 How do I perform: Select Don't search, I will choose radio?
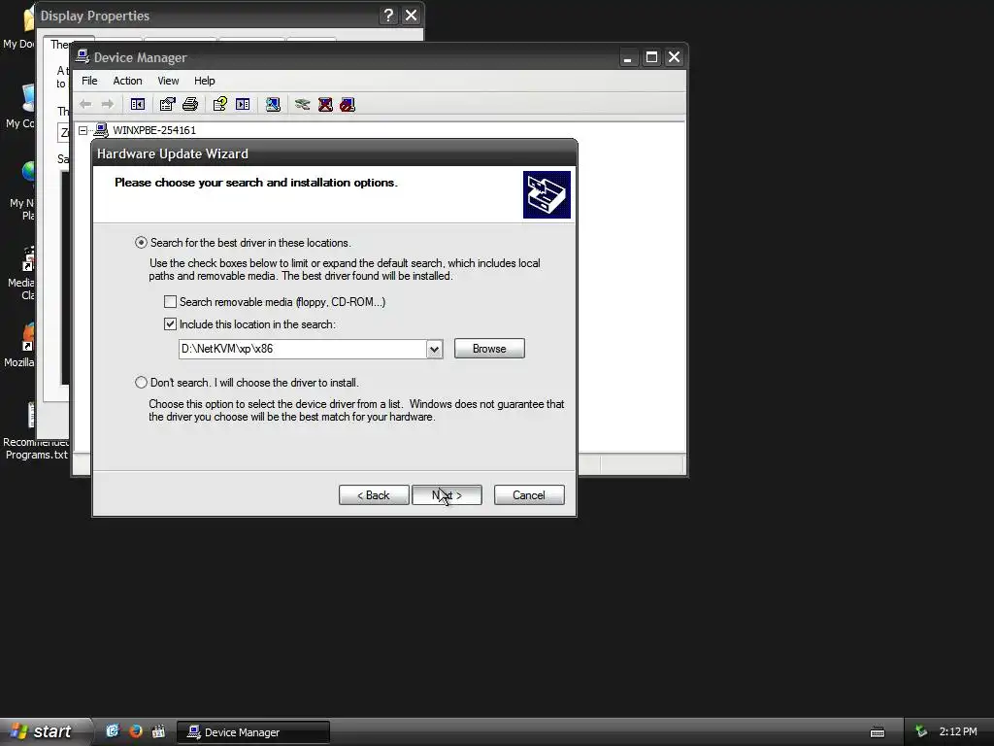(x=141, y=383)
